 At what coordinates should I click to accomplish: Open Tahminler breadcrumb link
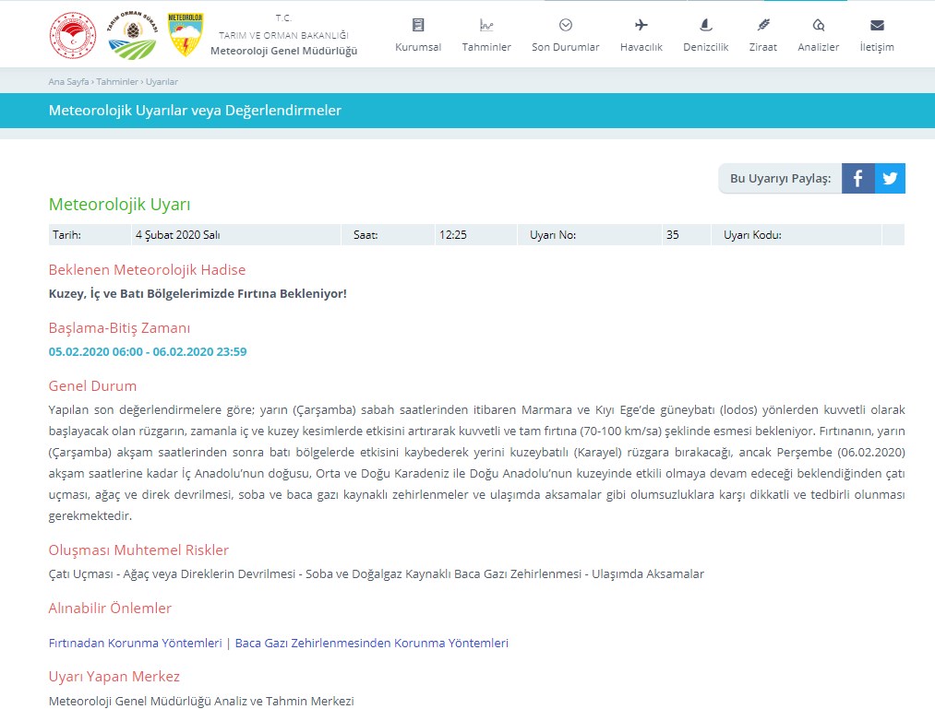pyautogui.click(x=116, y=82)
